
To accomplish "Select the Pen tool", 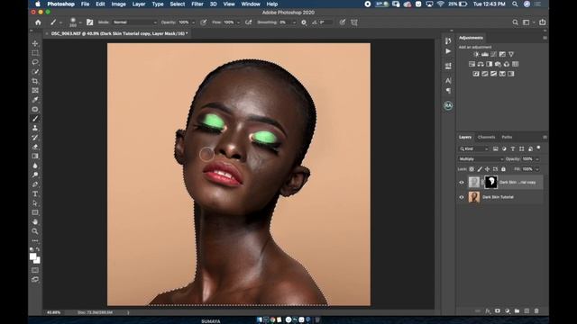I will pos(35,184).
